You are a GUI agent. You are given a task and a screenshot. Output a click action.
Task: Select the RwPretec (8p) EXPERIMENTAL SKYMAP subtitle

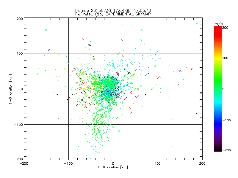pyautogui.click(x=113, y=14)
